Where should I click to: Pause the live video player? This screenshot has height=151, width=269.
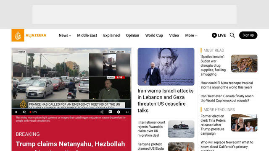16,112
